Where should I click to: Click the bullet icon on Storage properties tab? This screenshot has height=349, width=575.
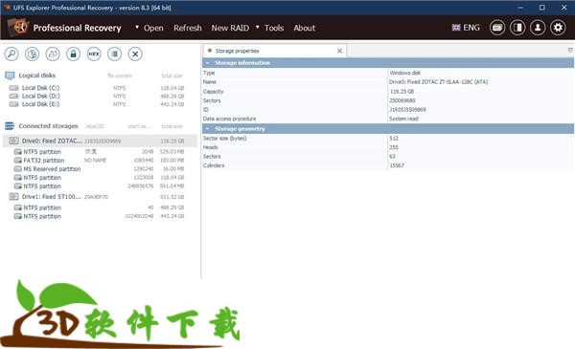point(210,51)
